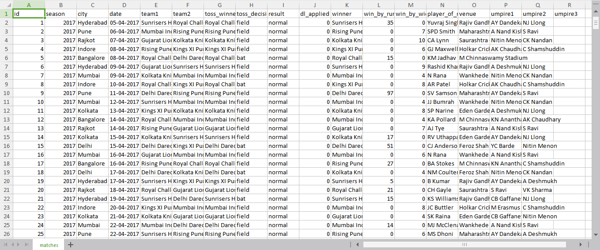Image resolution: width=600 pixels, height=250 pixels.
Task: Add a new sheet with the plus button
Action: tap(71, 245)
